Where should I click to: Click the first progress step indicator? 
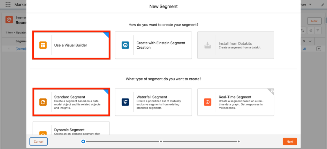(x=83, y=141)
